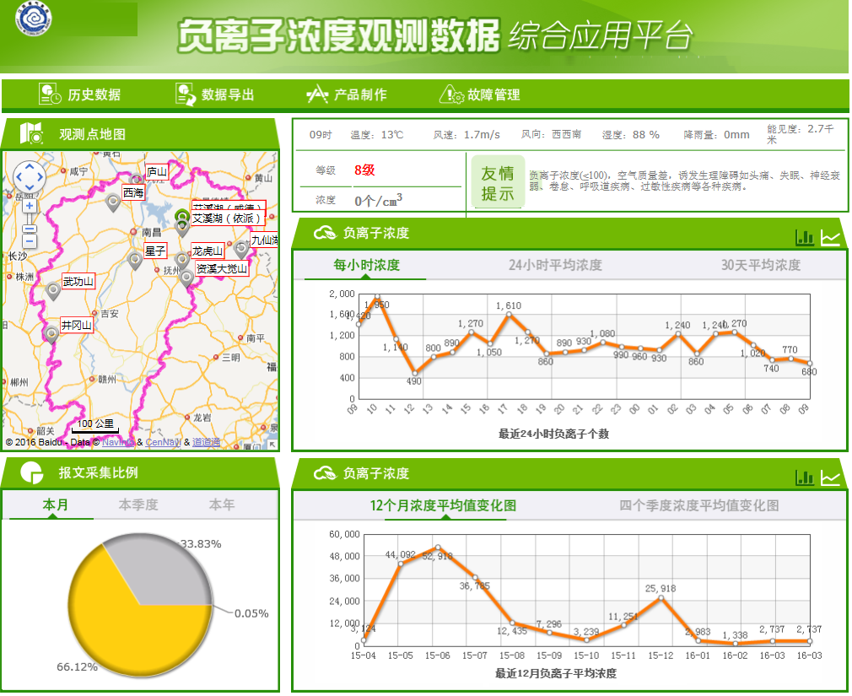Click the 产品制作 menu icon
This screenshot has height=696, width=852.
316,94
